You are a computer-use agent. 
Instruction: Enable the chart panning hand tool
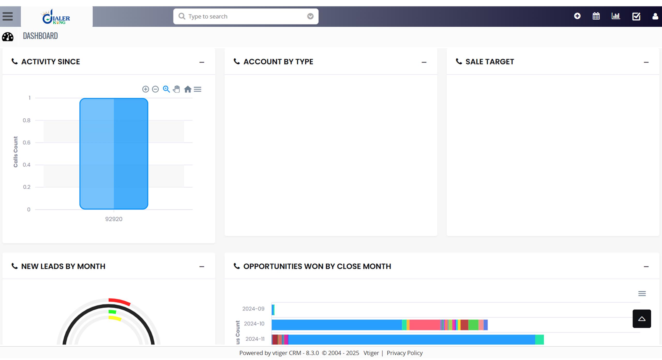pyautogui.click(x=177, y=89)
